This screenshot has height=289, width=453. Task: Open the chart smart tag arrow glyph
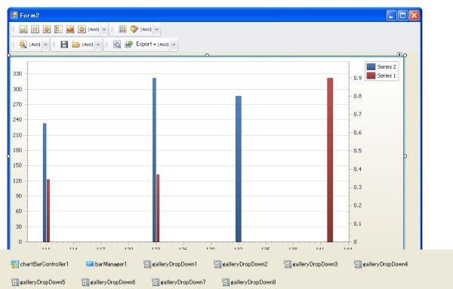coord(399,54)
